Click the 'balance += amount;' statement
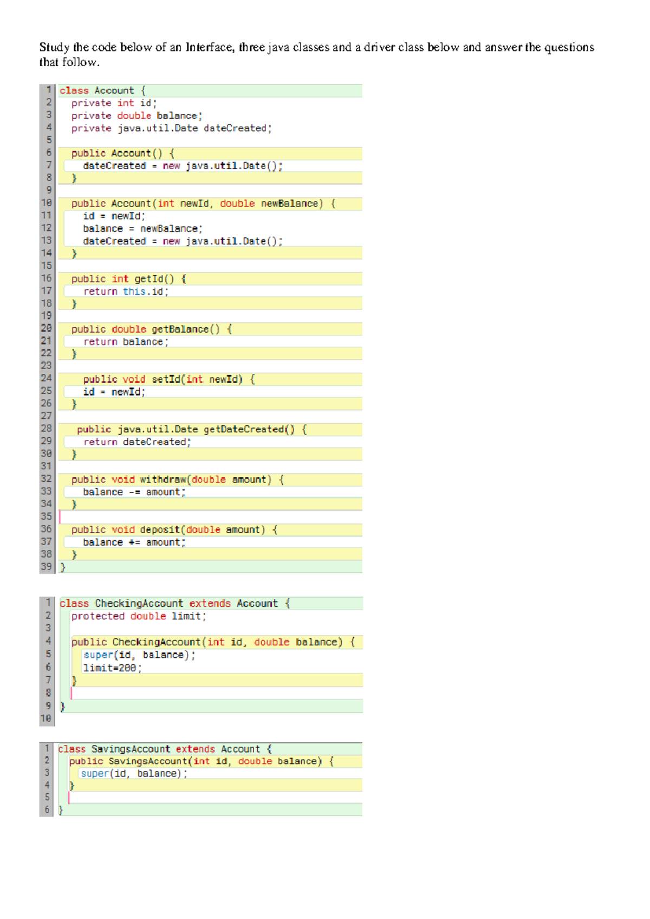The width and height of the screenshot is (650, 919). pyautogui.click(x=134, y=542)
